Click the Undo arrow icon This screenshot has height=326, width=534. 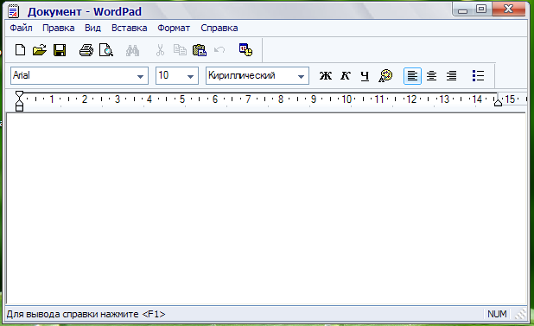[x=219, y=50]
